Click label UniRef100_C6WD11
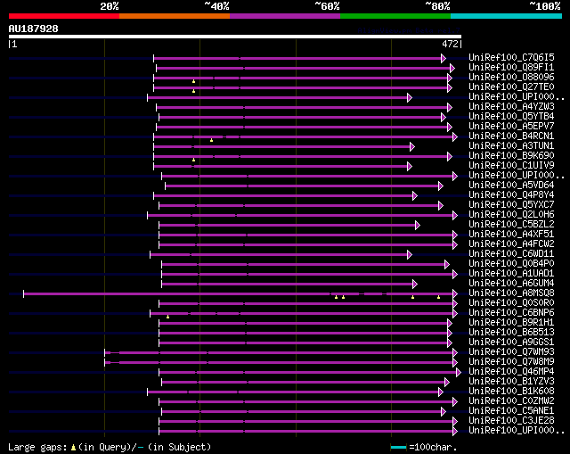570x454 pixels. pos(511,254)
